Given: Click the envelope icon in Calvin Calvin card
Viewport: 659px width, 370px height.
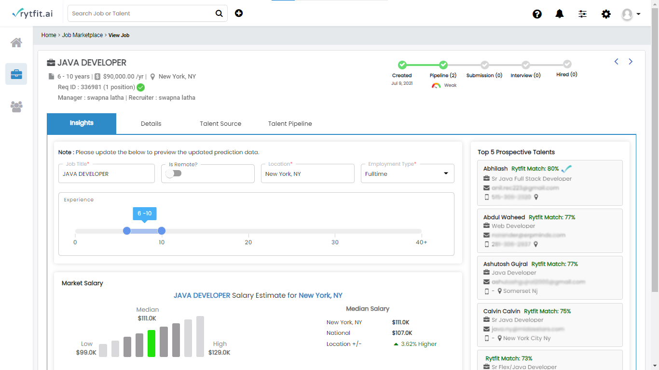Looking at the screenshot, I should point(486,329).
